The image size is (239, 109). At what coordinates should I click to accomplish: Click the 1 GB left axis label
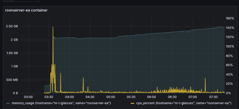coord(14,66)
